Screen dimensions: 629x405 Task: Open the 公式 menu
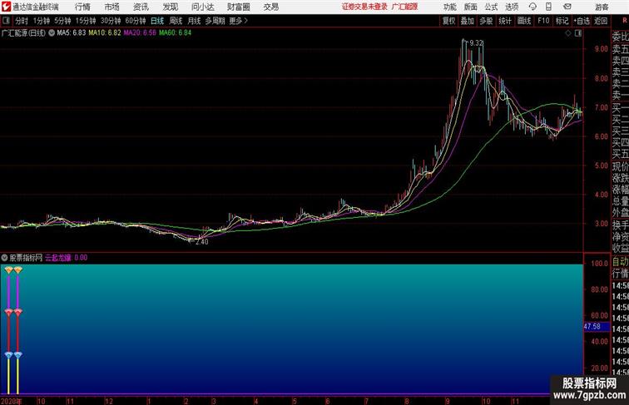click(491, 7)
